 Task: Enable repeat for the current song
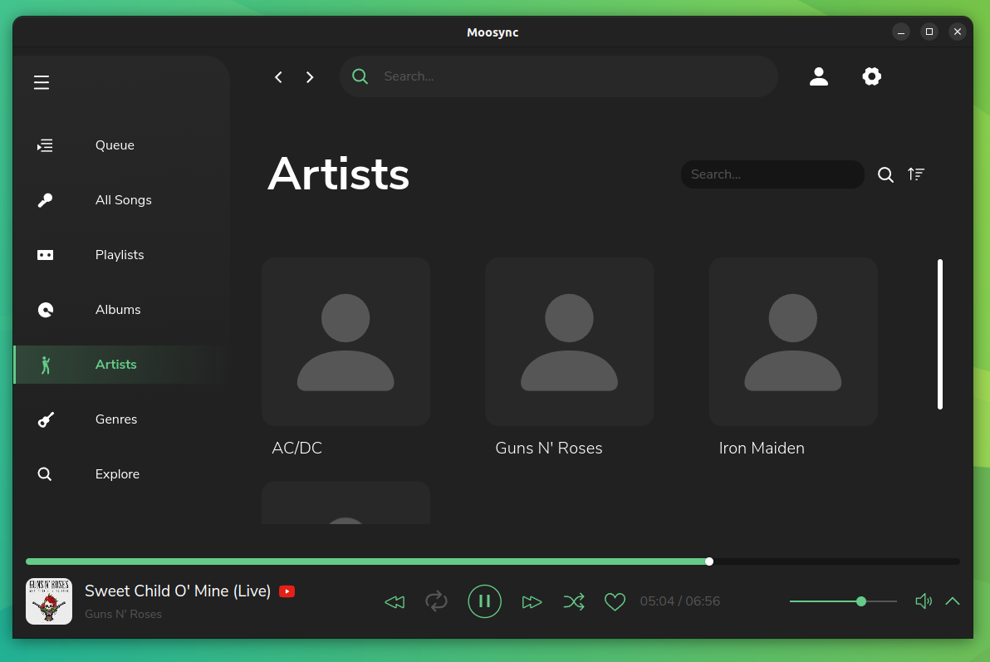[x=437, y=601]
